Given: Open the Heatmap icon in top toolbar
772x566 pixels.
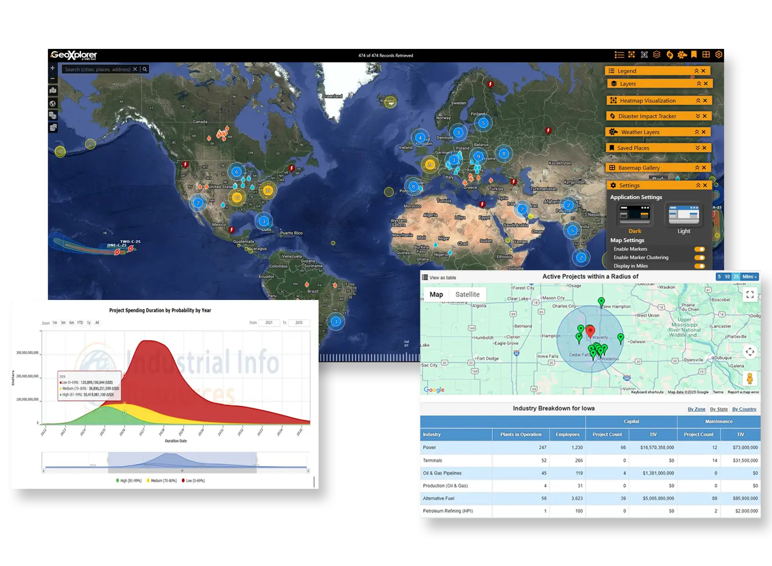Looking at the screenshot, I should pyautogui.click(x=631, y=55).
